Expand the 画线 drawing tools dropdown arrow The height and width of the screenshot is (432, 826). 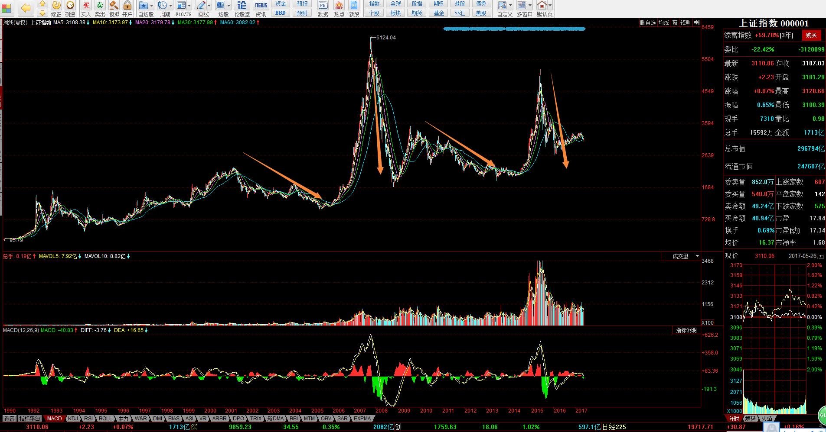(x=209, y=6)
